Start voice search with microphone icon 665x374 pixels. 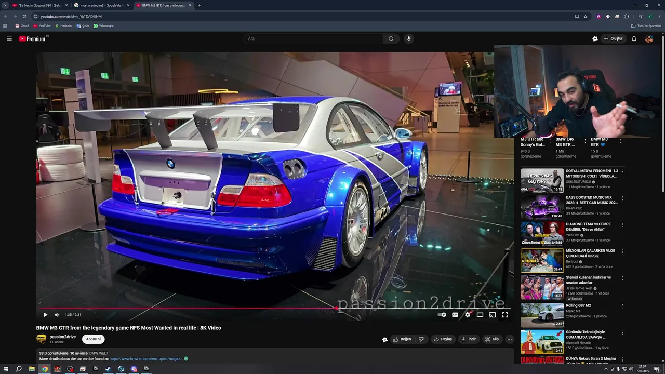409,38
